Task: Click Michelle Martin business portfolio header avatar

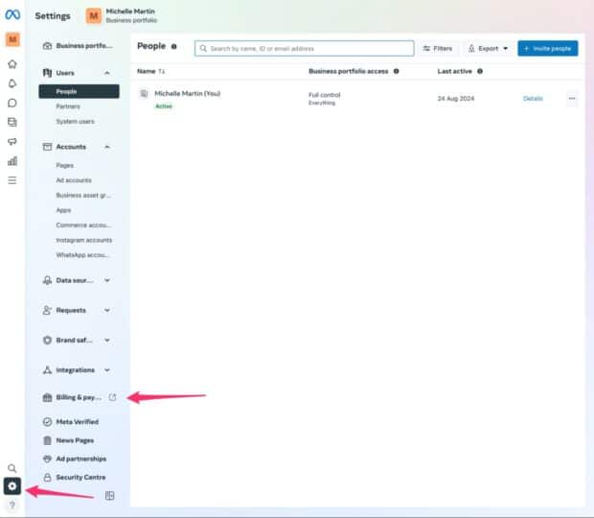Action: tap(94, 16)
